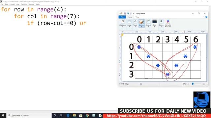Image resolution: width=211 pixels, height=118 pixels.
Task: Open the Brushes dropdown in Paint
Action: 141,23
